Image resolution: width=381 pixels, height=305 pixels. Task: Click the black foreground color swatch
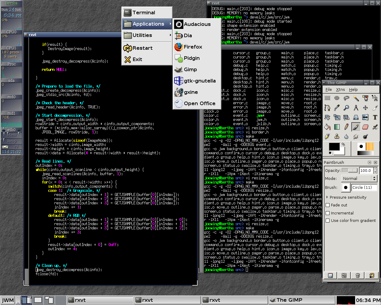pos(334,147)
